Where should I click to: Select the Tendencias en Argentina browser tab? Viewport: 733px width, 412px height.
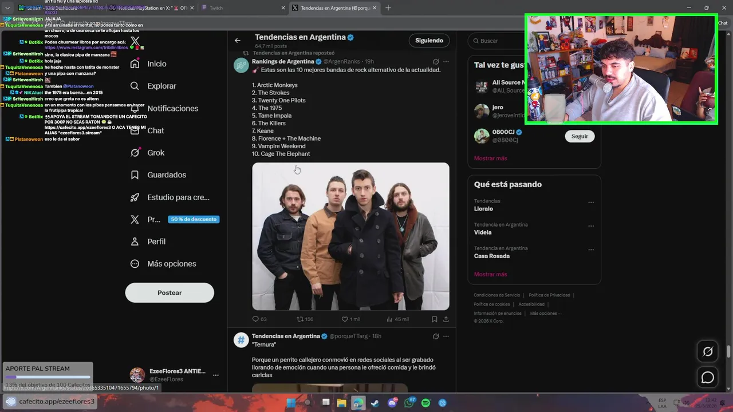point(334,8)
